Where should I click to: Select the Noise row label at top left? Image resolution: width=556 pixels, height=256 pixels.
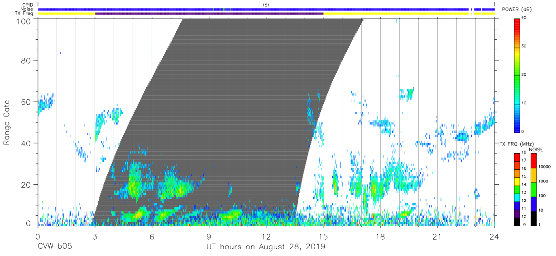(28, 9)
